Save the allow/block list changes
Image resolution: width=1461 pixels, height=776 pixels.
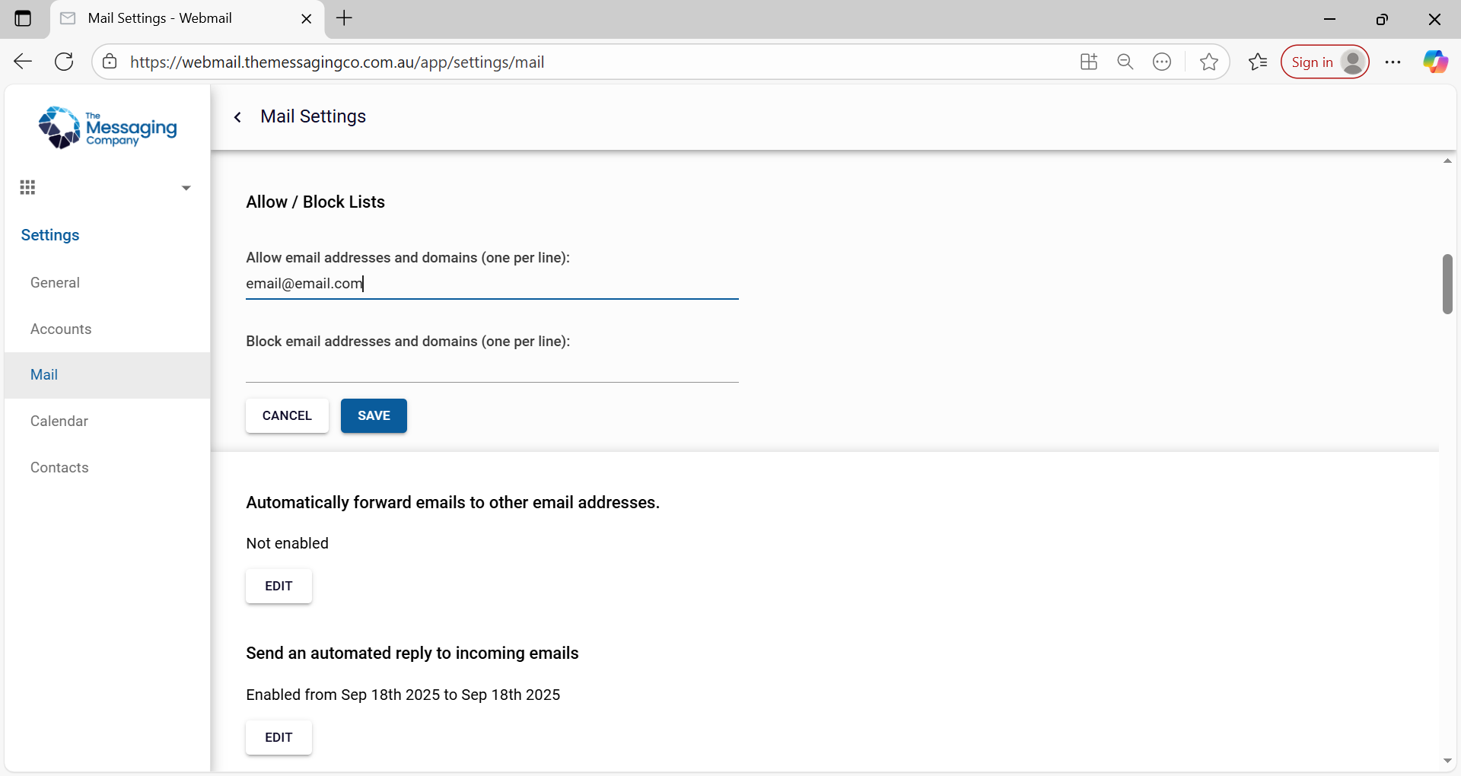(x=374, y=415)
